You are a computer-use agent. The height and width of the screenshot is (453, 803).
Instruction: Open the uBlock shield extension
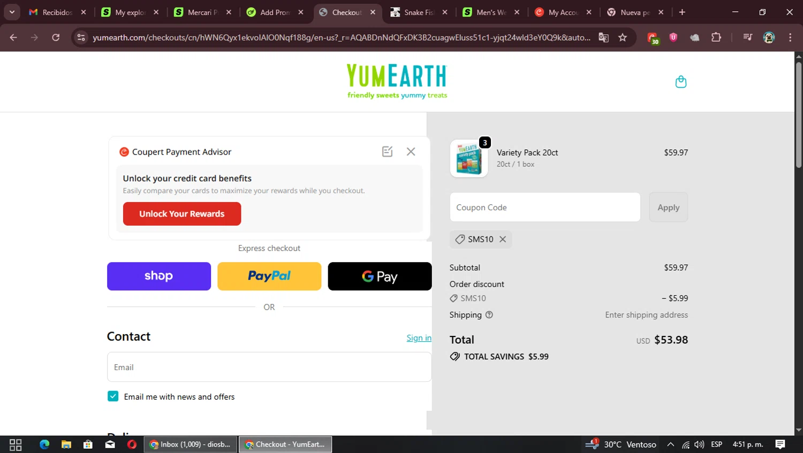click(x=673, y=37)
